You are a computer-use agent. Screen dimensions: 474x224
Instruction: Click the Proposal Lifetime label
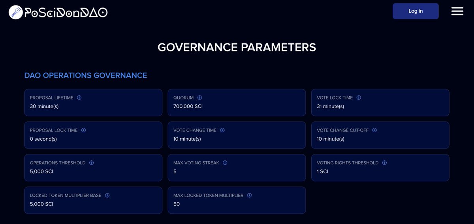click(x=52, y=98)
